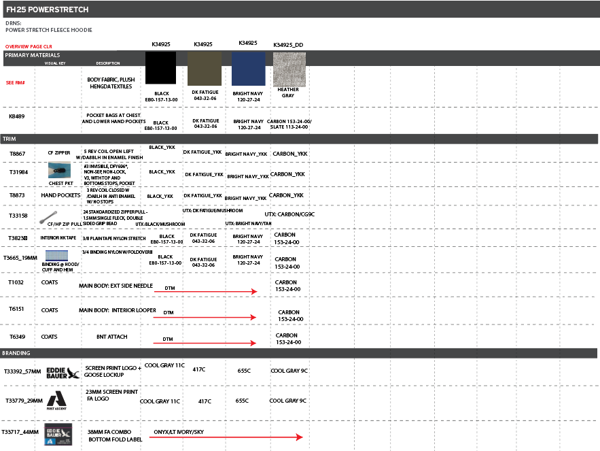Image resolution: width=600 pixels, height=451 pixels.
Task: Select the 'BRANDING' section header
Action: click(x=16, y=353)
